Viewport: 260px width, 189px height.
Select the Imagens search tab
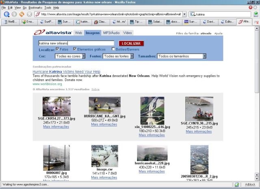(93, 33)
